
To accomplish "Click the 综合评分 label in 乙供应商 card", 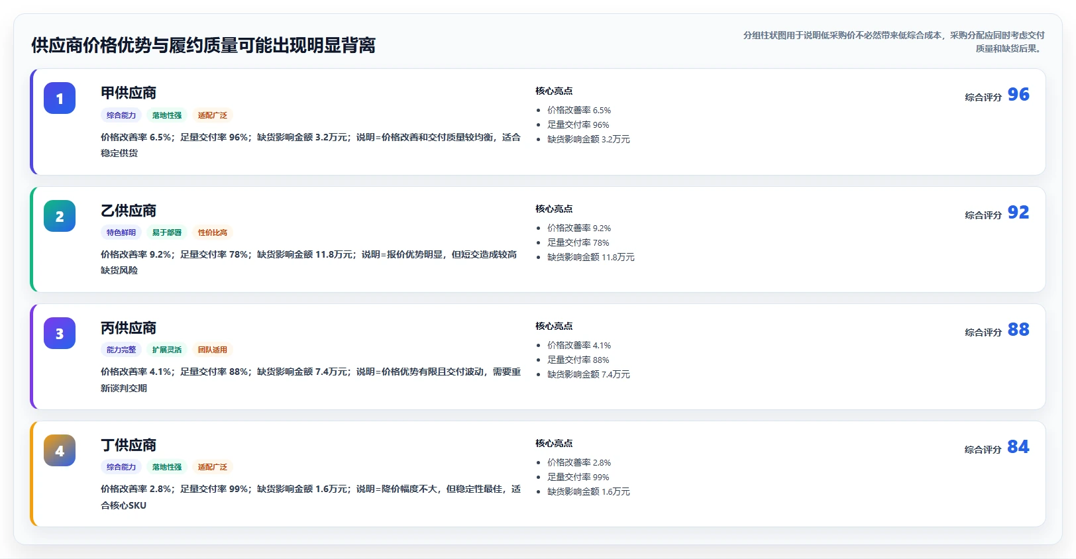I will pyautogui.click(x=983, y=215).
